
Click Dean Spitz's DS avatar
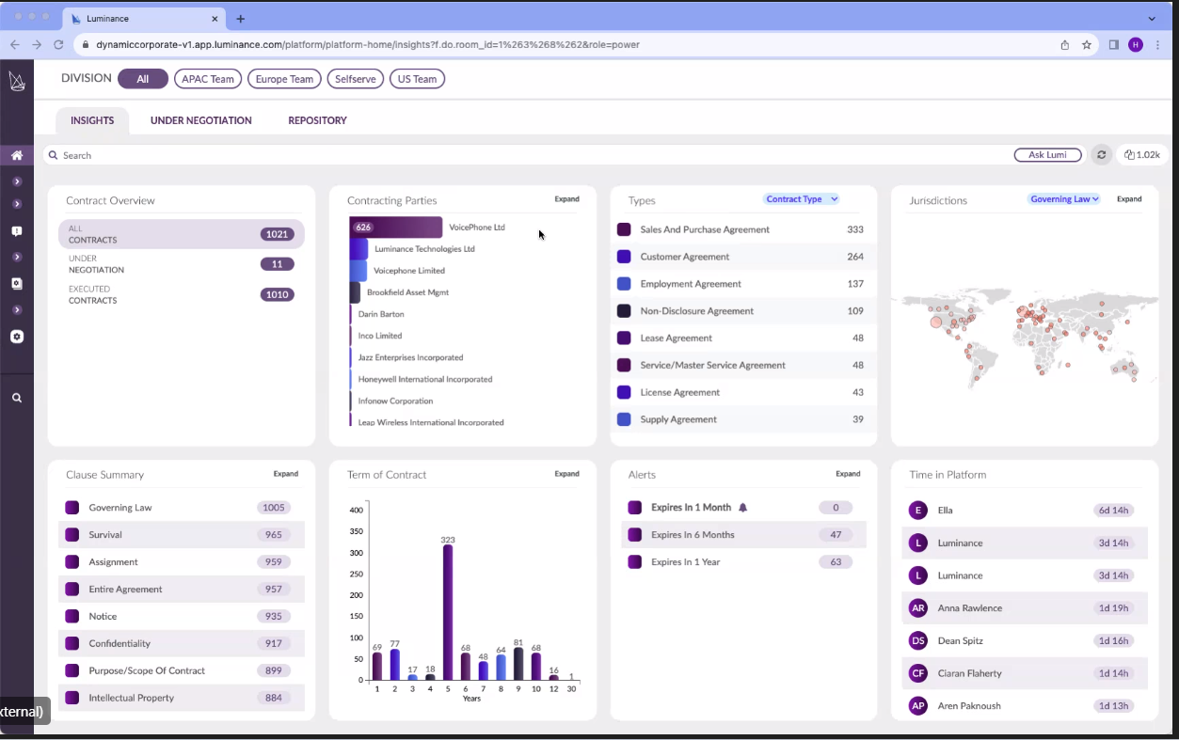pyautogui.click(x=917, y=641)
